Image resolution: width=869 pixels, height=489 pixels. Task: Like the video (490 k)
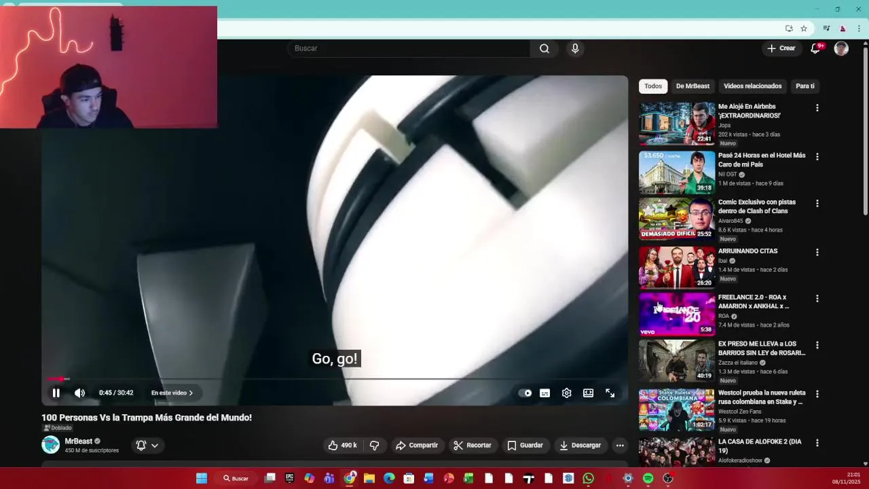(x=342, y=446)
